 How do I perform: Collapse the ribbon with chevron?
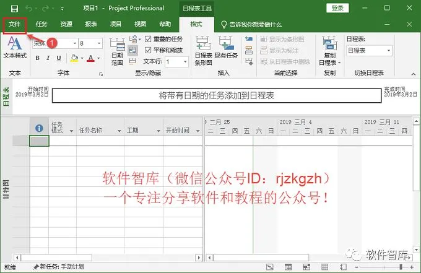[x=414, y=74]
